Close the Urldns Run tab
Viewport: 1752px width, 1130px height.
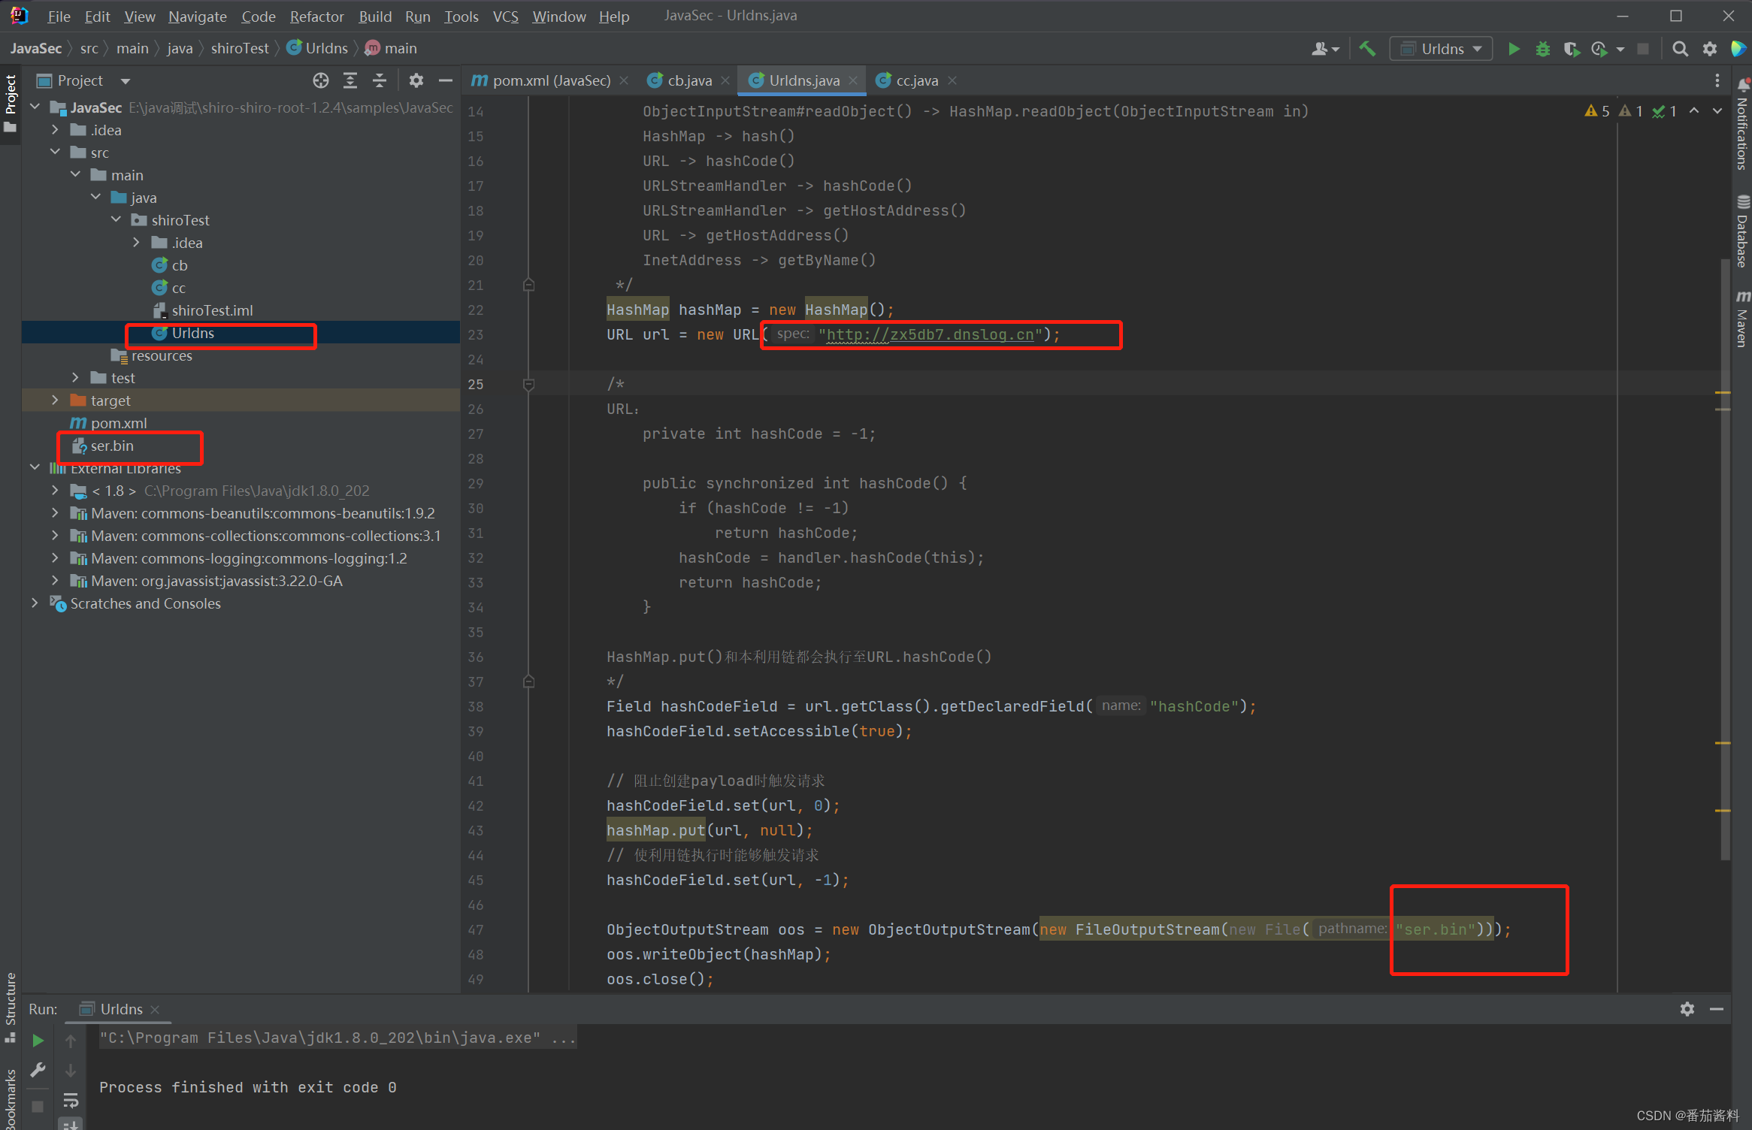155,1009
